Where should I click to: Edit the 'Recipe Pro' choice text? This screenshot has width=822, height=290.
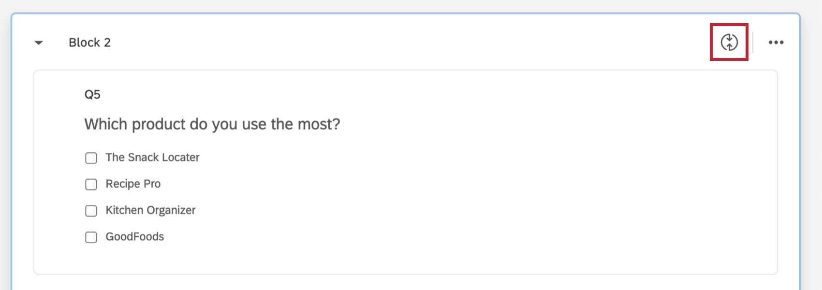[x=133, y=184]
